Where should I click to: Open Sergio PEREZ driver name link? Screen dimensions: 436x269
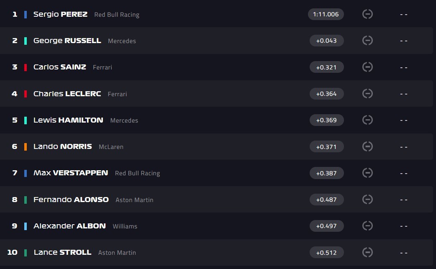[x=60, y=14]
